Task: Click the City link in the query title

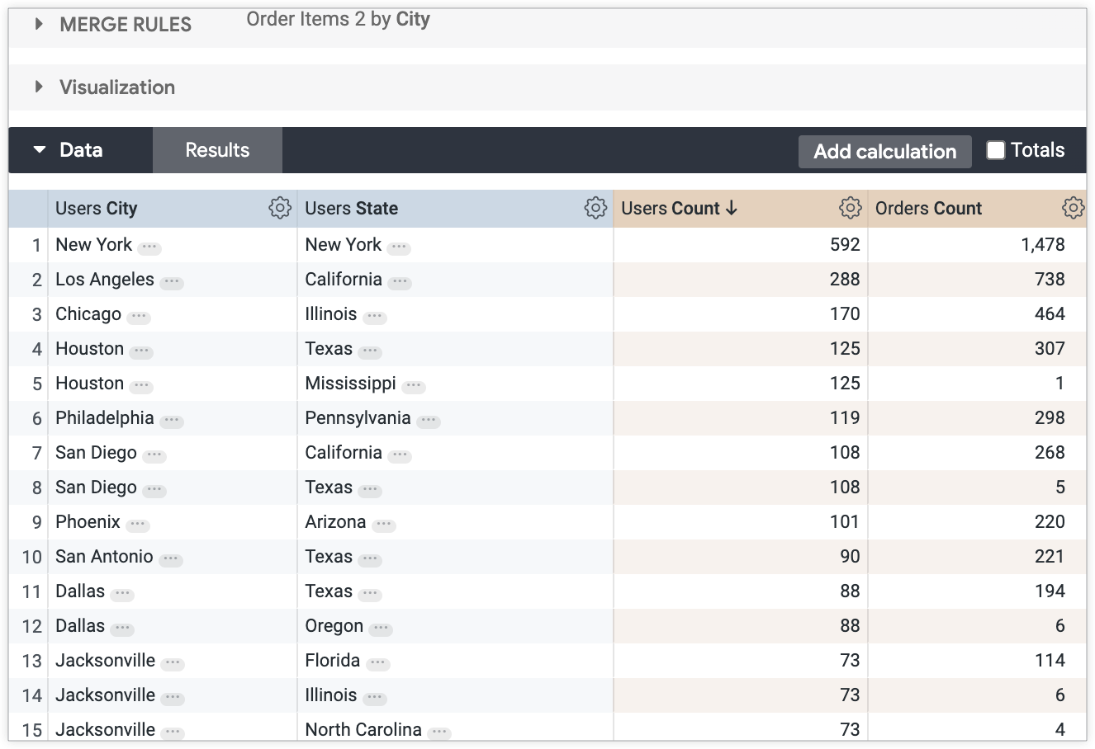Action: point(413,18)
